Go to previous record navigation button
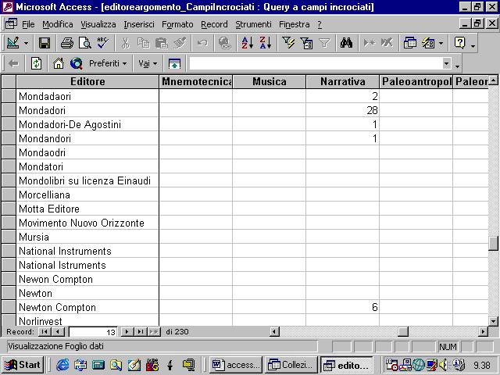The width and height of the screenshot is (500, 375). (x=58, y=331)
